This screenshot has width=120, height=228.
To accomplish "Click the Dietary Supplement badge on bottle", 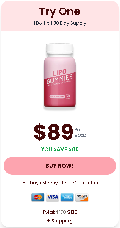I will pos(57,97).
